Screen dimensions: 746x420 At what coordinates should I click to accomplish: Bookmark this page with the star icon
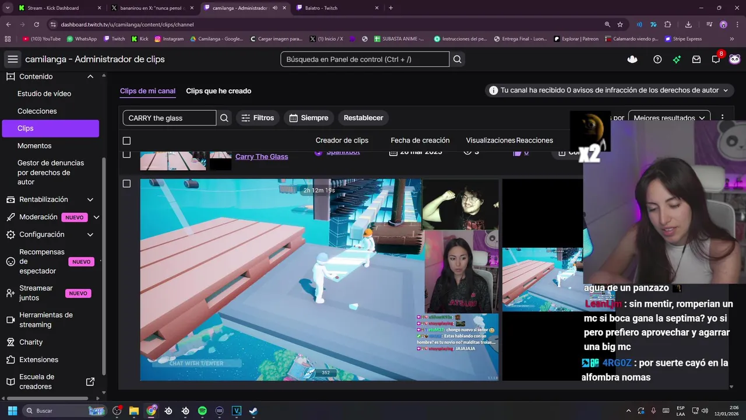[620, 24]
